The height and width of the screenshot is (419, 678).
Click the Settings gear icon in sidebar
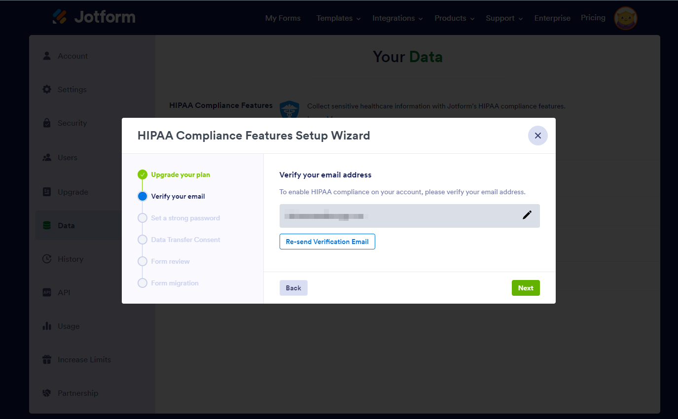(x=47, y=89)
